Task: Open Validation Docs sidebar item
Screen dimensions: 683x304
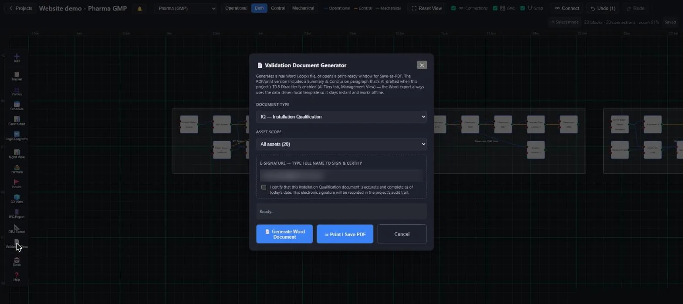Action: 17,244
